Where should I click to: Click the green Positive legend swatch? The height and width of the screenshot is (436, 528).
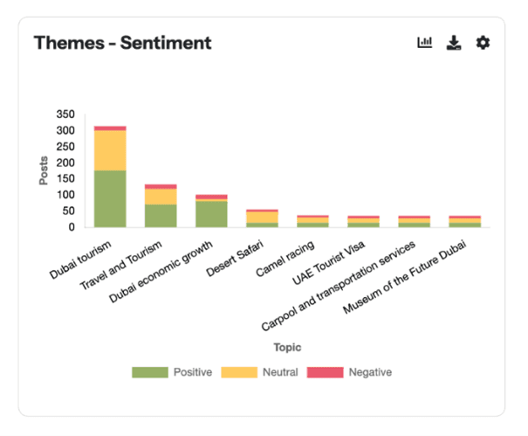pos(149,372)
